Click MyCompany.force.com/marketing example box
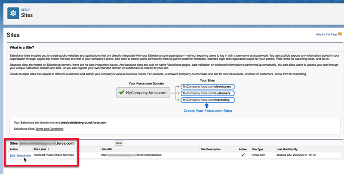 tap(208, 100)
